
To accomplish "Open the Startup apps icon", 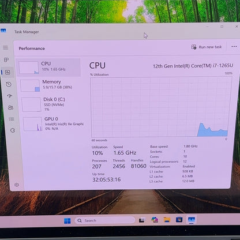I will pyautogui.click(x=10, y=96).
